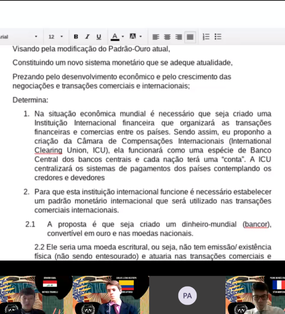Center align the text
The width and height of the screenshot is (285, 314).
167,37
